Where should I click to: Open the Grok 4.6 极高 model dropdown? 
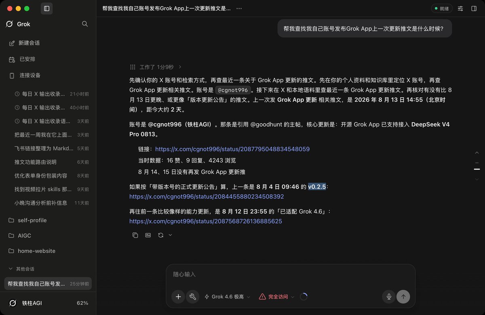(x=228, y=297)
